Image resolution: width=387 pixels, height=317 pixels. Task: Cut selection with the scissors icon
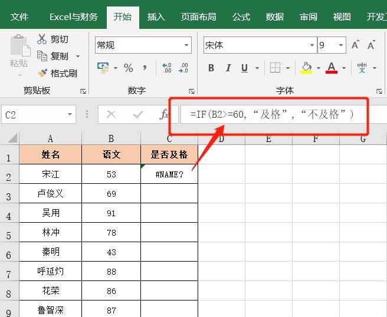(42, 39)
